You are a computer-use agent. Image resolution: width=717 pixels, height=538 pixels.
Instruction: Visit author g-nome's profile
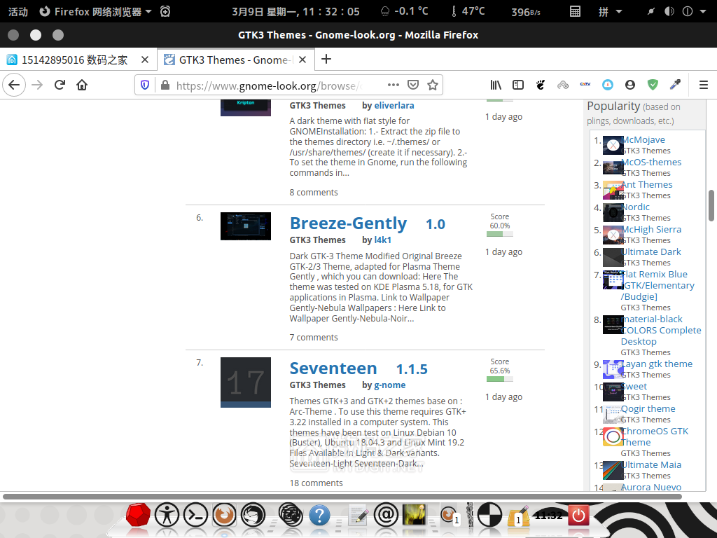click(x=389, y=385)
